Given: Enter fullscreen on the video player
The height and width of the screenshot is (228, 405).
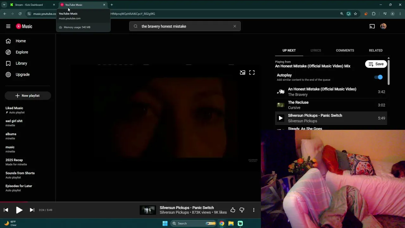Looking at the screenshot, I should 252,73.
